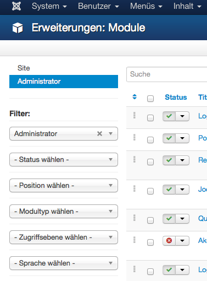This screenshot has width=207, height=281.
Task: Click the Status column header link
Action: click(x=176, y=97)
